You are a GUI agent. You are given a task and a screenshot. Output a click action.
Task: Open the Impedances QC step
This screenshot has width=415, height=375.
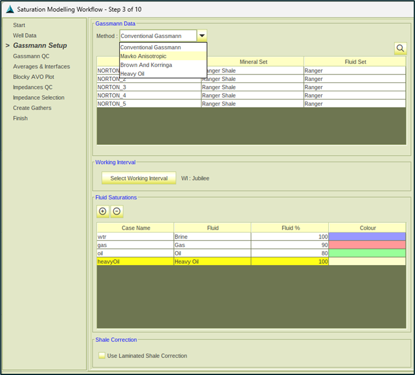pyautogui.click(x=33, y=87)
